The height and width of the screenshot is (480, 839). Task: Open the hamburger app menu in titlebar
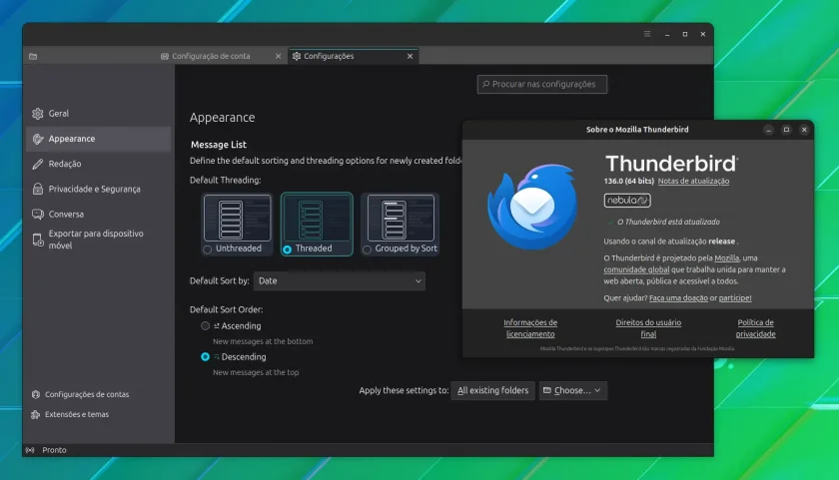coord(647,34)
